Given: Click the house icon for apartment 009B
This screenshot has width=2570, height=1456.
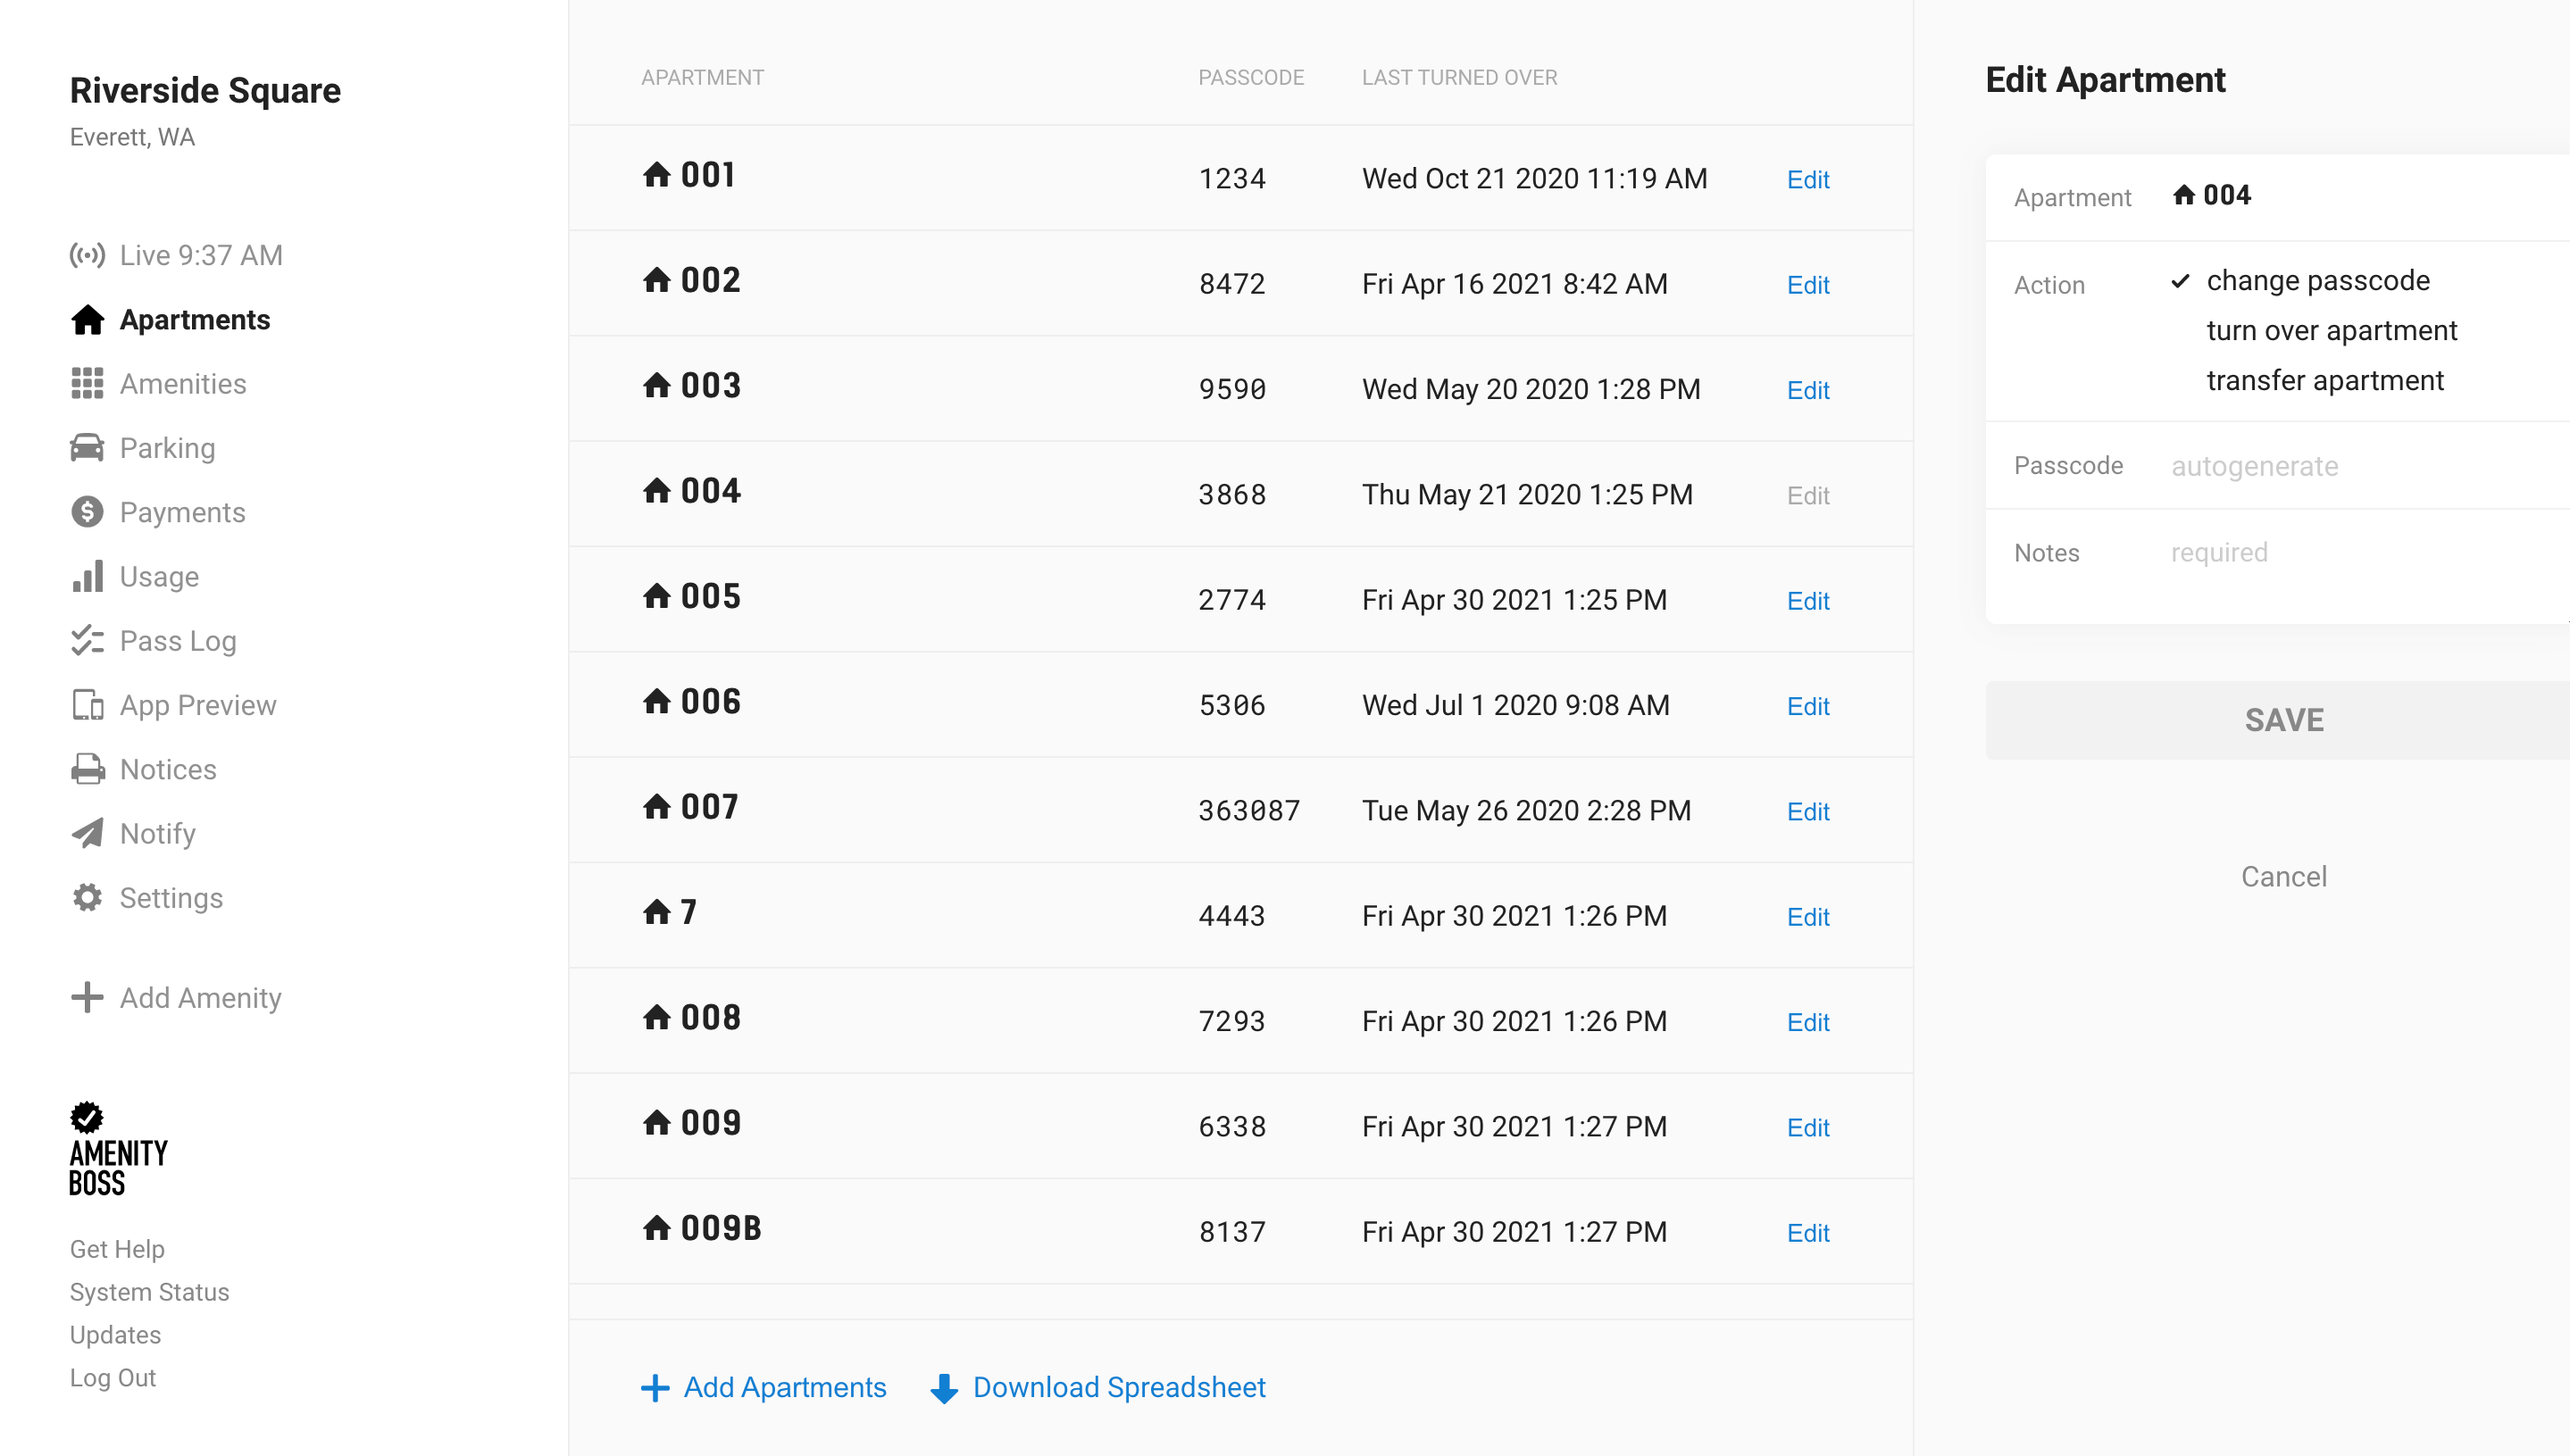Looking at the screenshot, I should point(656,1228).
